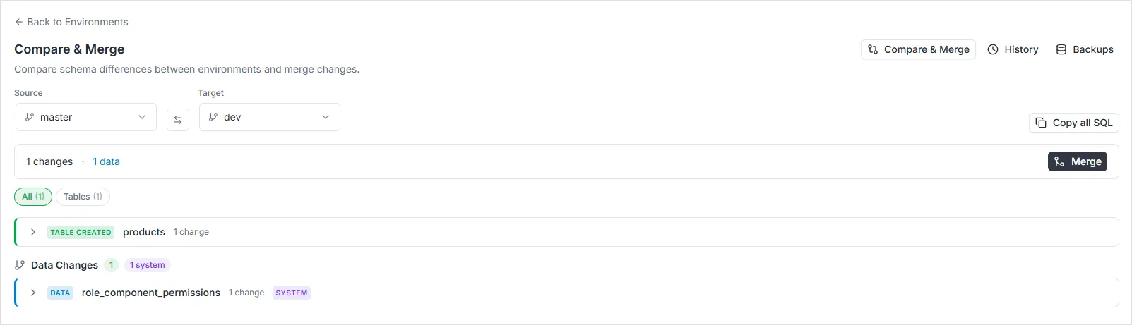1132x325 pixels.
Task: Click the swap source and target icon
Action: [178, 120]
